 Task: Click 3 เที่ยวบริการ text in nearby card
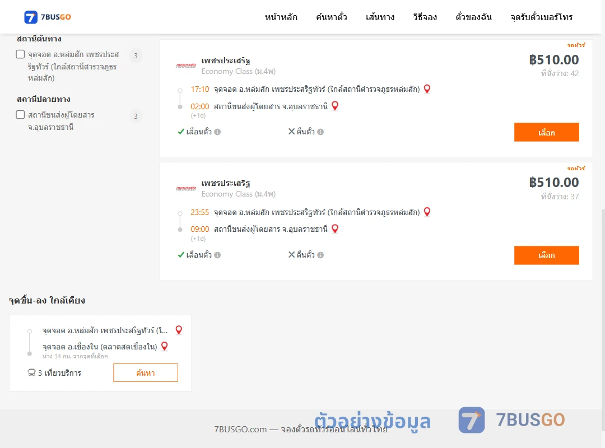[x=59, y=373]
